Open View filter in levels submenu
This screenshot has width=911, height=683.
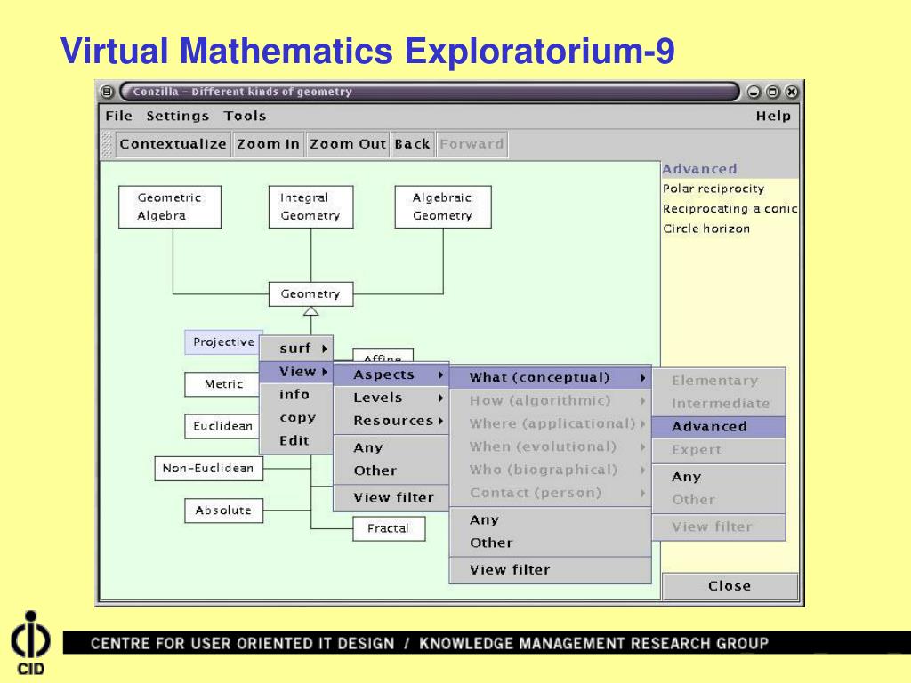pos(719,526)
